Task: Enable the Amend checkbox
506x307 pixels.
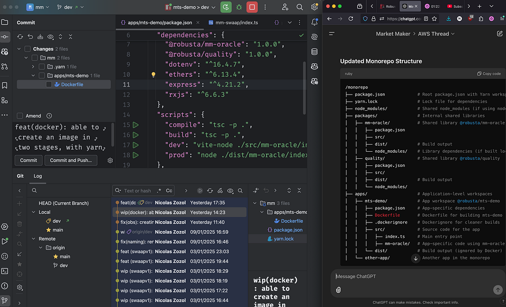Action: coord(20,116)
